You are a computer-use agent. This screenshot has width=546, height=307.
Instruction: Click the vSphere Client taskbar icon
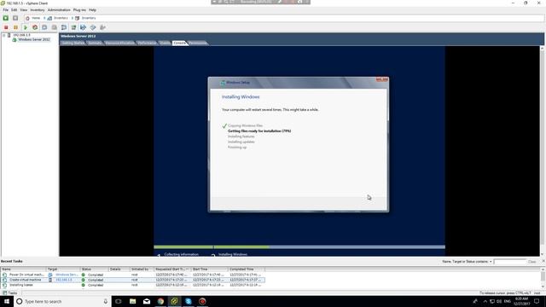point(174,301)
